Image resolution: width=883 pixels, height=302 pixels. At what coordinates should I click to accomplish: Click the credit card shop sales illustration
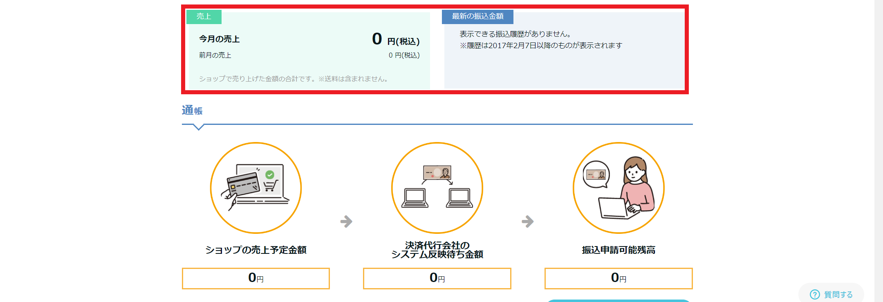[x=255, y=188]
